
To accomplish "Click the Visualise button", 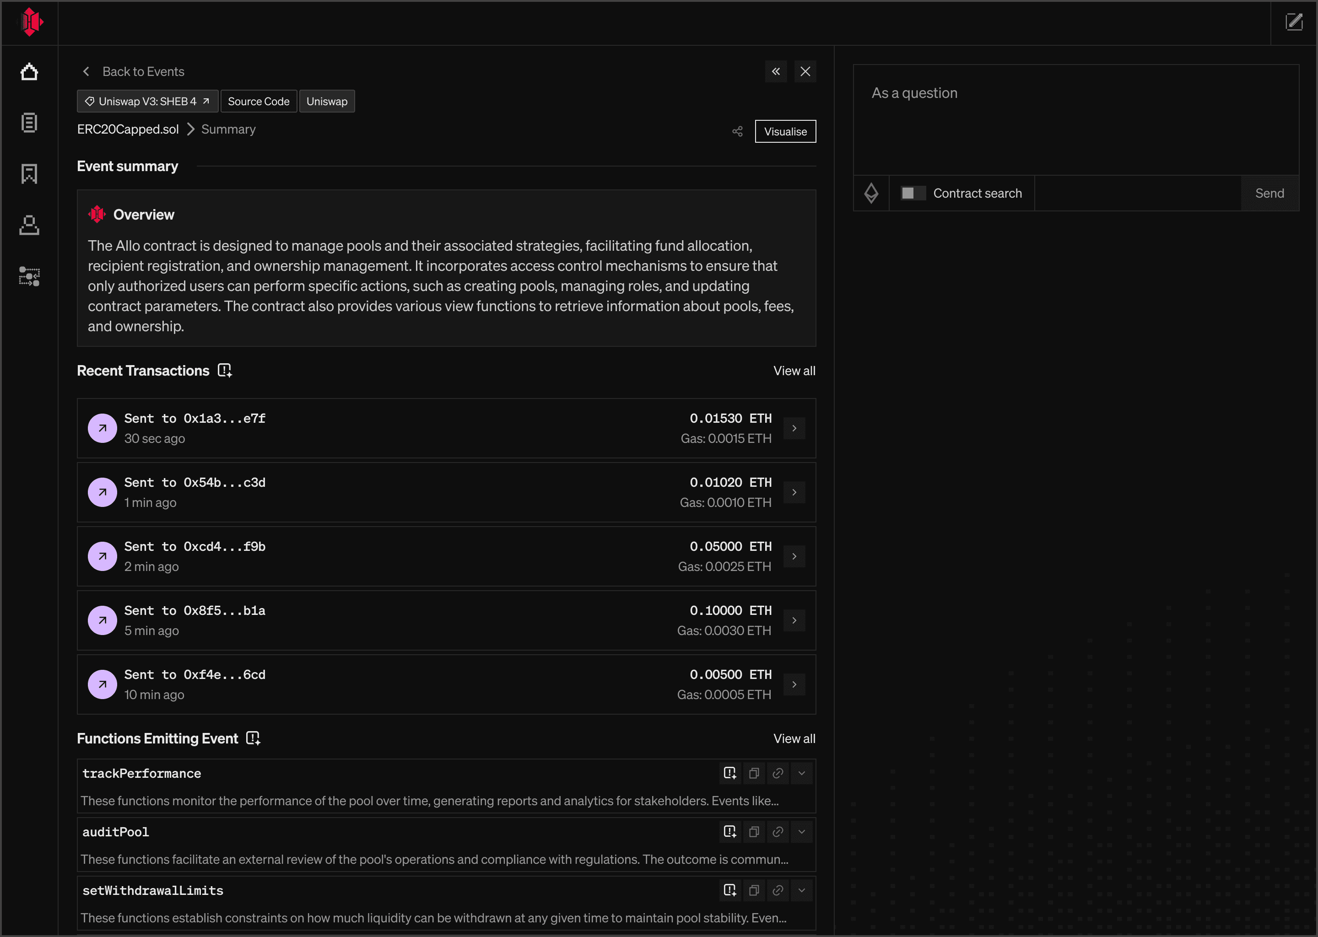I will click(x=785, y=132).
